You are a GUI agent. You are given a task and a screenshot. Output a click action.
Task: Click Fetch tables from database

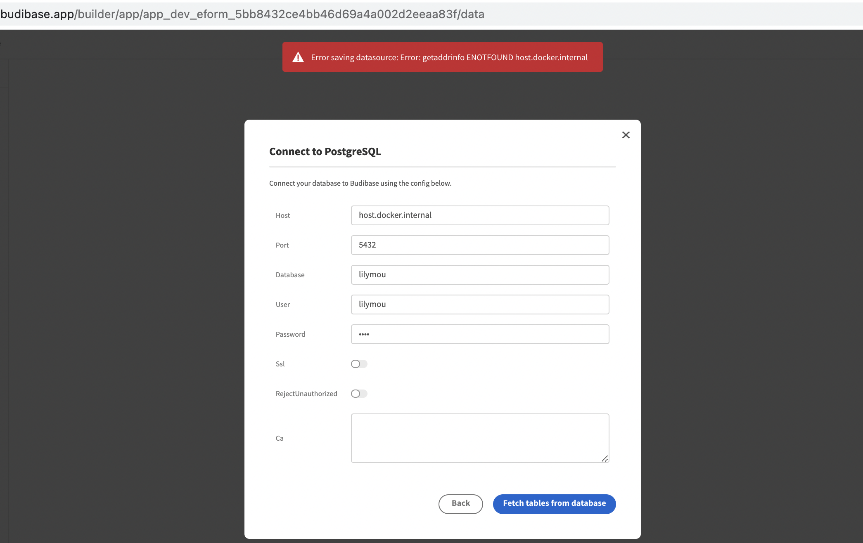[554, 504]
